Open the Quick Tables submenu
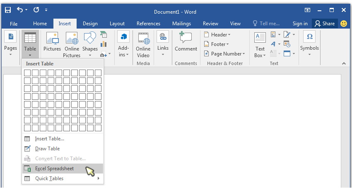 click(x=63, y=178)
